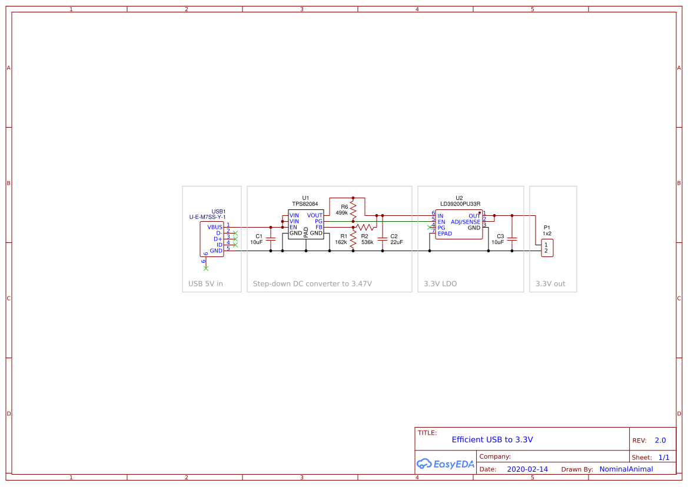Select the USB1 connector symbol body
This screenshot has height=487, width=688.
[x=211, y=239]
